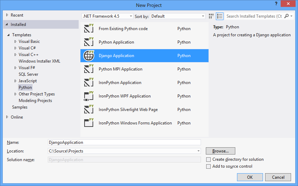Image resolution: width=298 pixels, height=186 pixels.
Task: Expand the Visual F# node
Action: click(x=15, y=68)
